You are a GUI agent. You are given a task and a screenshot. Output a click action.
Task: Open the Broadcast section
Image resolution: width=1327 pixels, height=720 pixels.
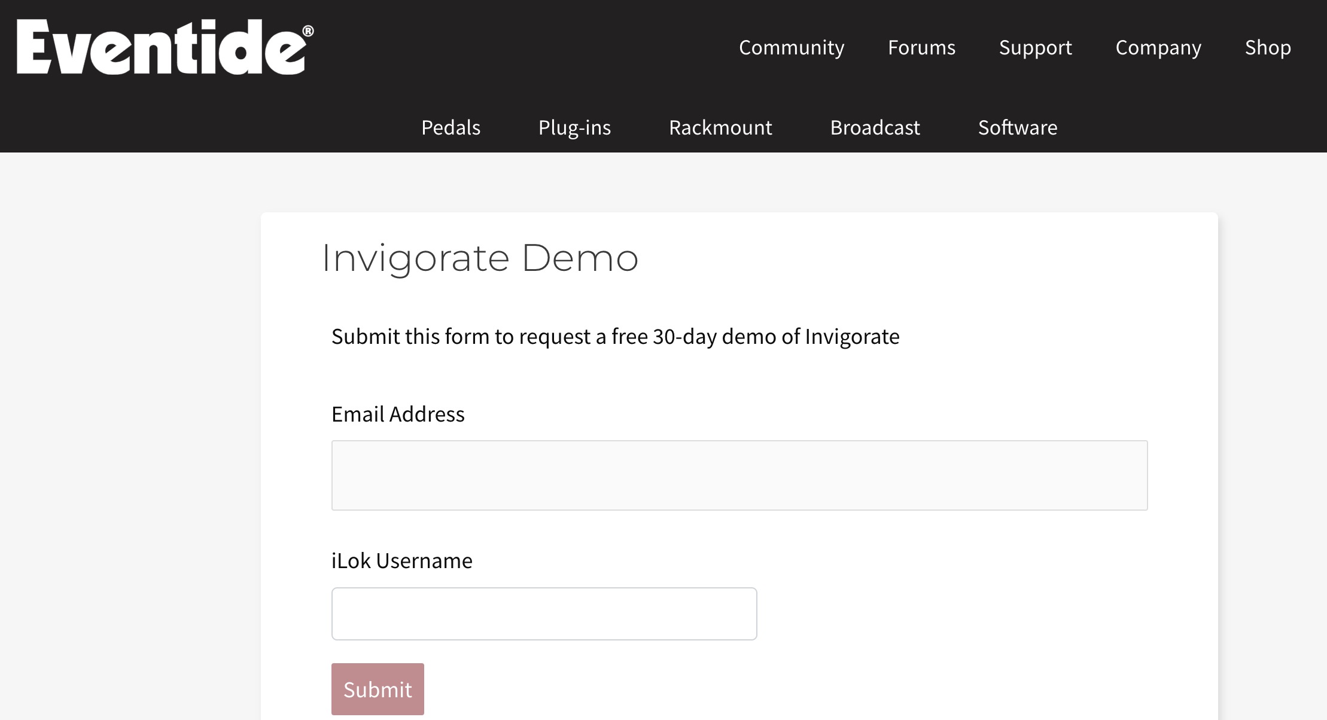(875, 127)
